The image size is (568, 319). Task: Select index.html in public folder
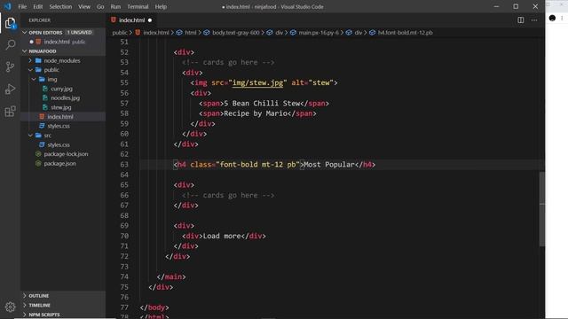(x=60, y=116)
